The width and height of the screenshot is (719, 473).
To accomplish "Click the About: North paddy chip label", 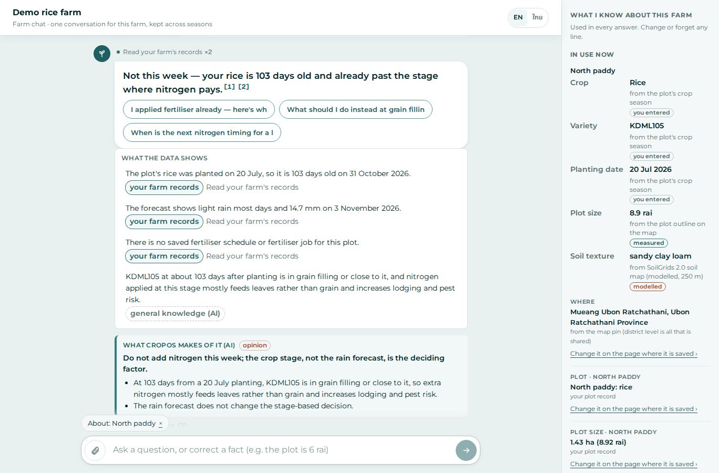I will click(x=121, y=424).
